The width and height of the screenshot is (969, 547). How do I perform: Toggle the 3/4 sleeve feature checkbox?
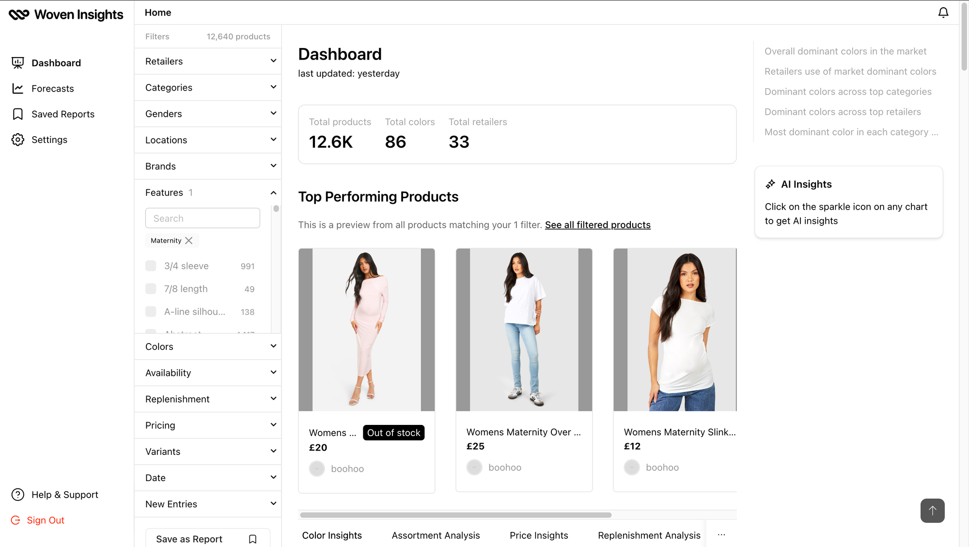point(150,266)
